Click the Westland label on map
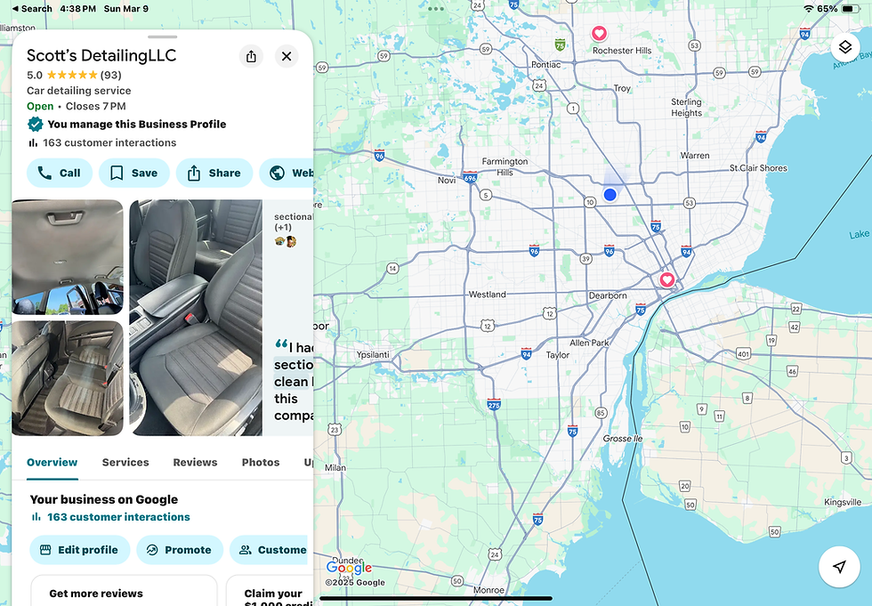Viewport: 872px width, 606px height. 488,295
